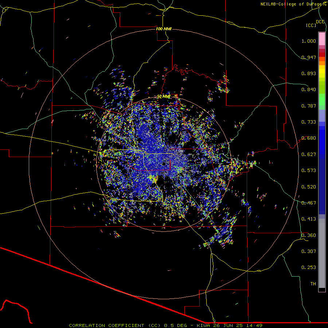Click the 0.573 scale value
Screen dimensions: 328x328
click(309, 171)
